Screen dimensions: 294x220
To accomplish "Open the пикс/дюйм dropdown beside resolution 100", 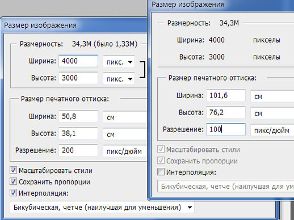I will [272, 130].
